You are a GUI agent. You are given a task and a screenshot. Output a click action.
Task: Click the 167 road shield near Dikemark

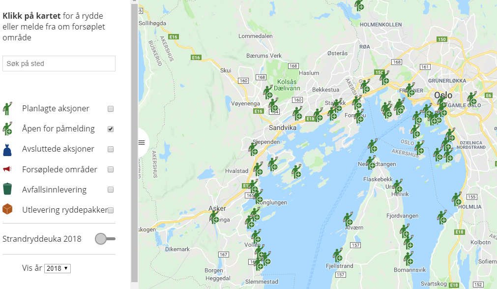click(x=224, y=255)
